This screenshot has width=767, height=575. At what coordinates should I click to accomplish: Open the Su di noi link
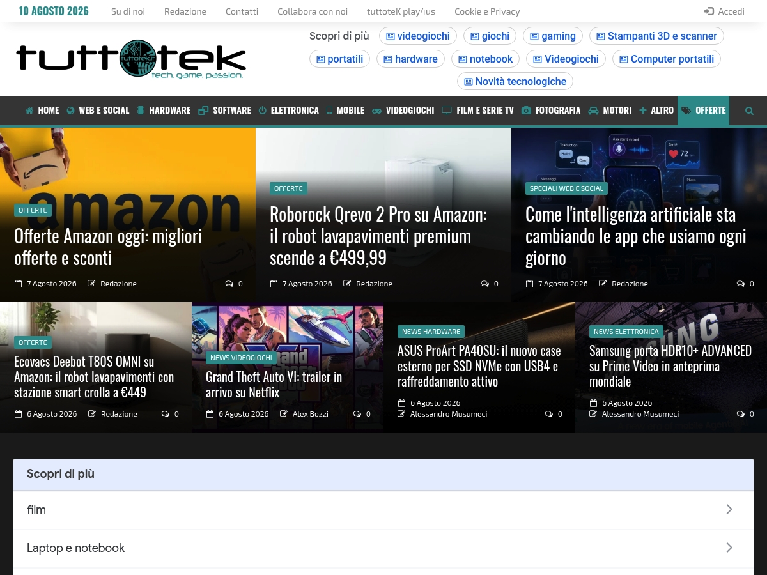point(128,11)
